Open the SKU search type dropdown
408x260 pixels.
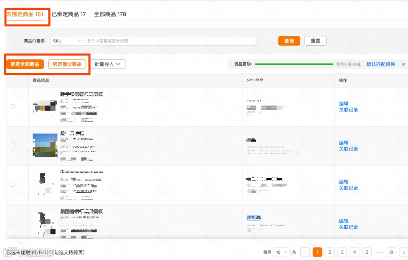click(x=67, y=41)
